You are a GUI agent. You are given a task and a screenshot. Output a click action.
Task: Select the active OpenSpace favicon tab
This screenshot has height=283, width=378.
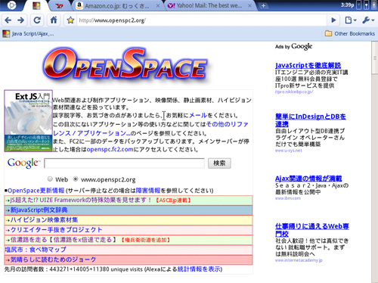pyautogui.click(x=37, y=6)
